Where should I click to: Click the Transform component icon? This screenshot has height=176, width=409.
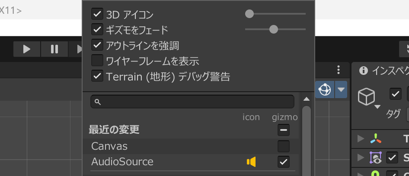(x=376, y=139)
